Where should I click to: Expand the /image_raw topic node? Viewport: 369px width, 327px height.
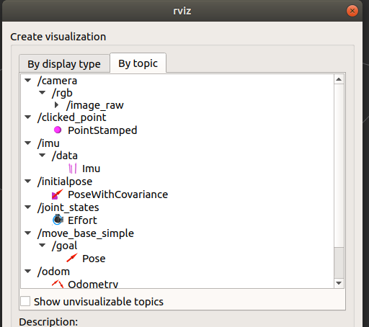point(57,105)
